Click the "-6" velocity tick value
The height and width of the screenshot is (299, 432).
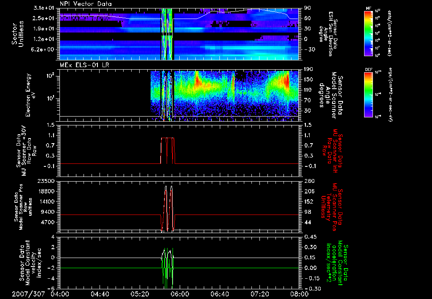click(51, 288)
